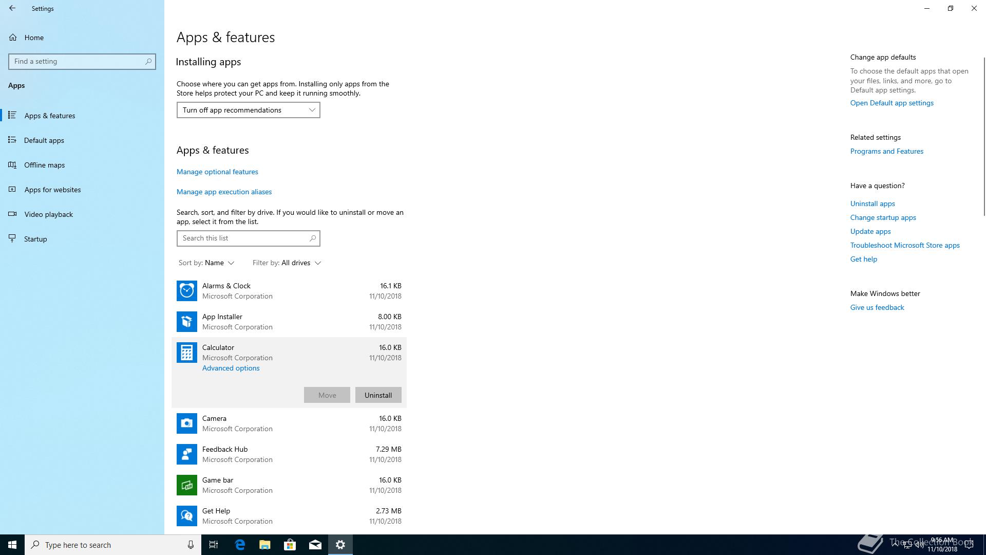Click the volume icon in system tray
This screenshot has width=986, height=555.
[x=919, y=545]
